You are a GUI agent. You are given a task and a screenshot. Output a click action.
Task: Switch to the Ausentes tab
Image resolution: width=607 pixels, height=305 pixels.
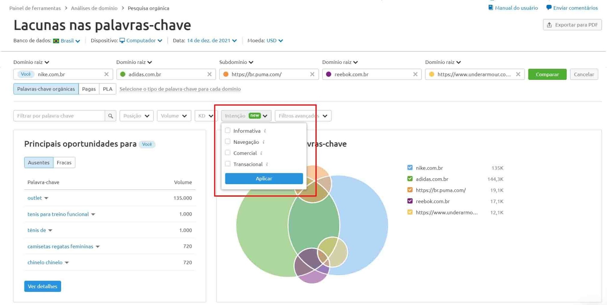[x=39, y=162]
